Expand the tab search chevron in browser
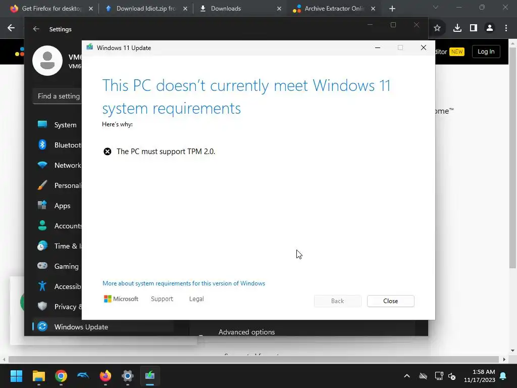 pyautogui.click(x=436, y=7)
